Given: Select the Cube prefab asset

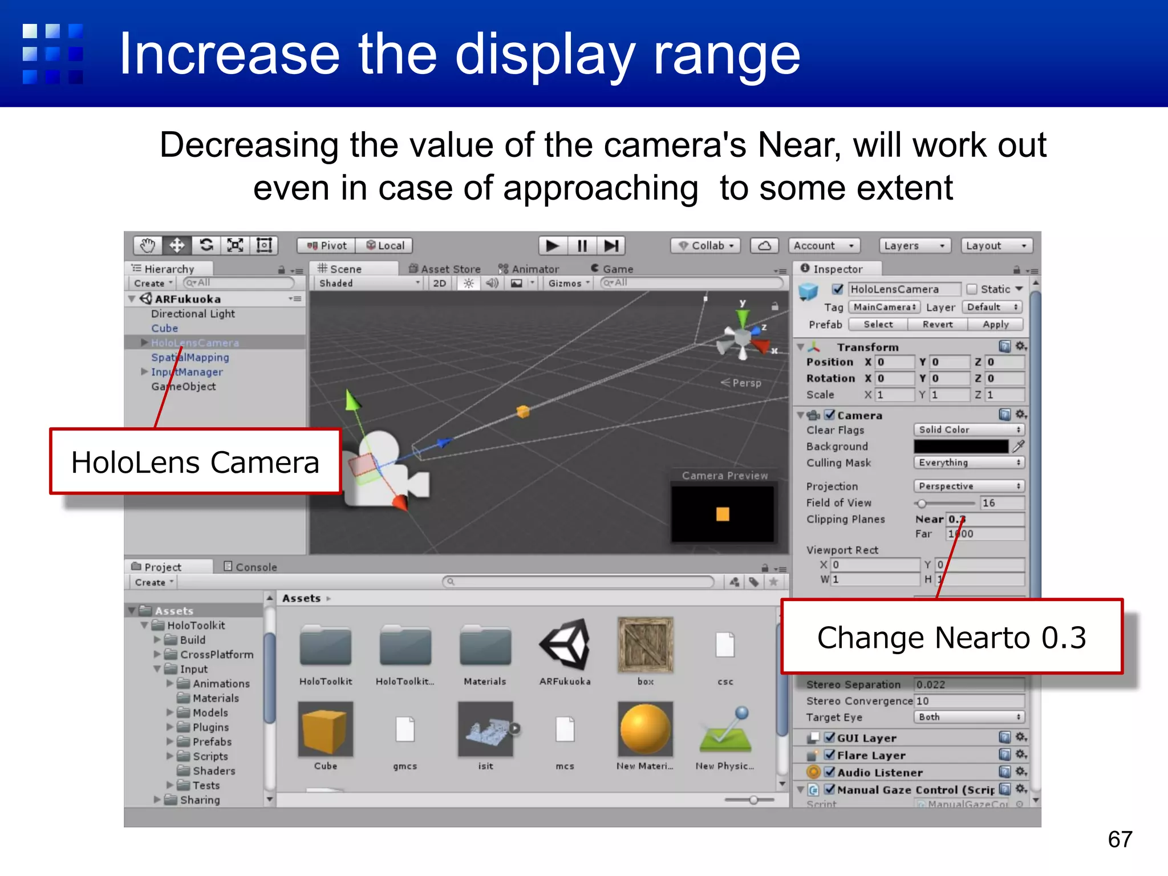Looking at the screenshot, I should pos(326,736).
